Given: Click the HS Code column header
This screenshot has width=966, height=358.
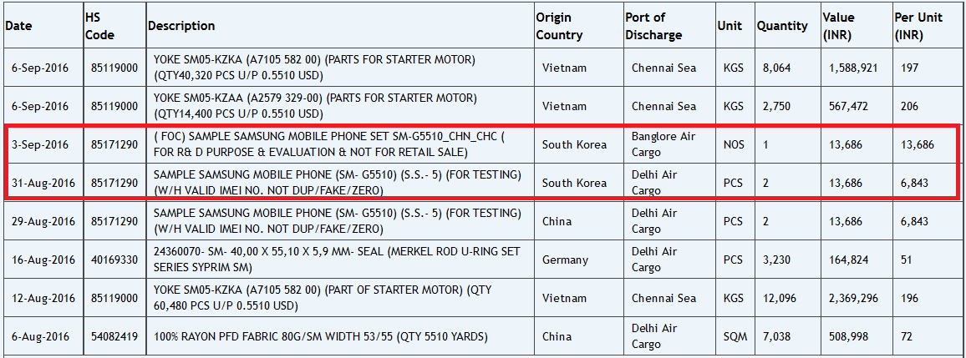Looking at the screenshot, I should 99,26.
